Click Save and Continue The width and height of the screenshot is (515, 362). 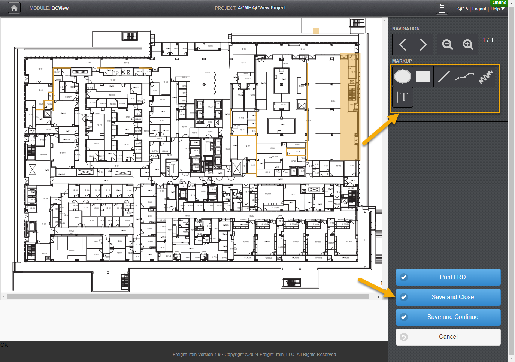click(x=448, y=317)
